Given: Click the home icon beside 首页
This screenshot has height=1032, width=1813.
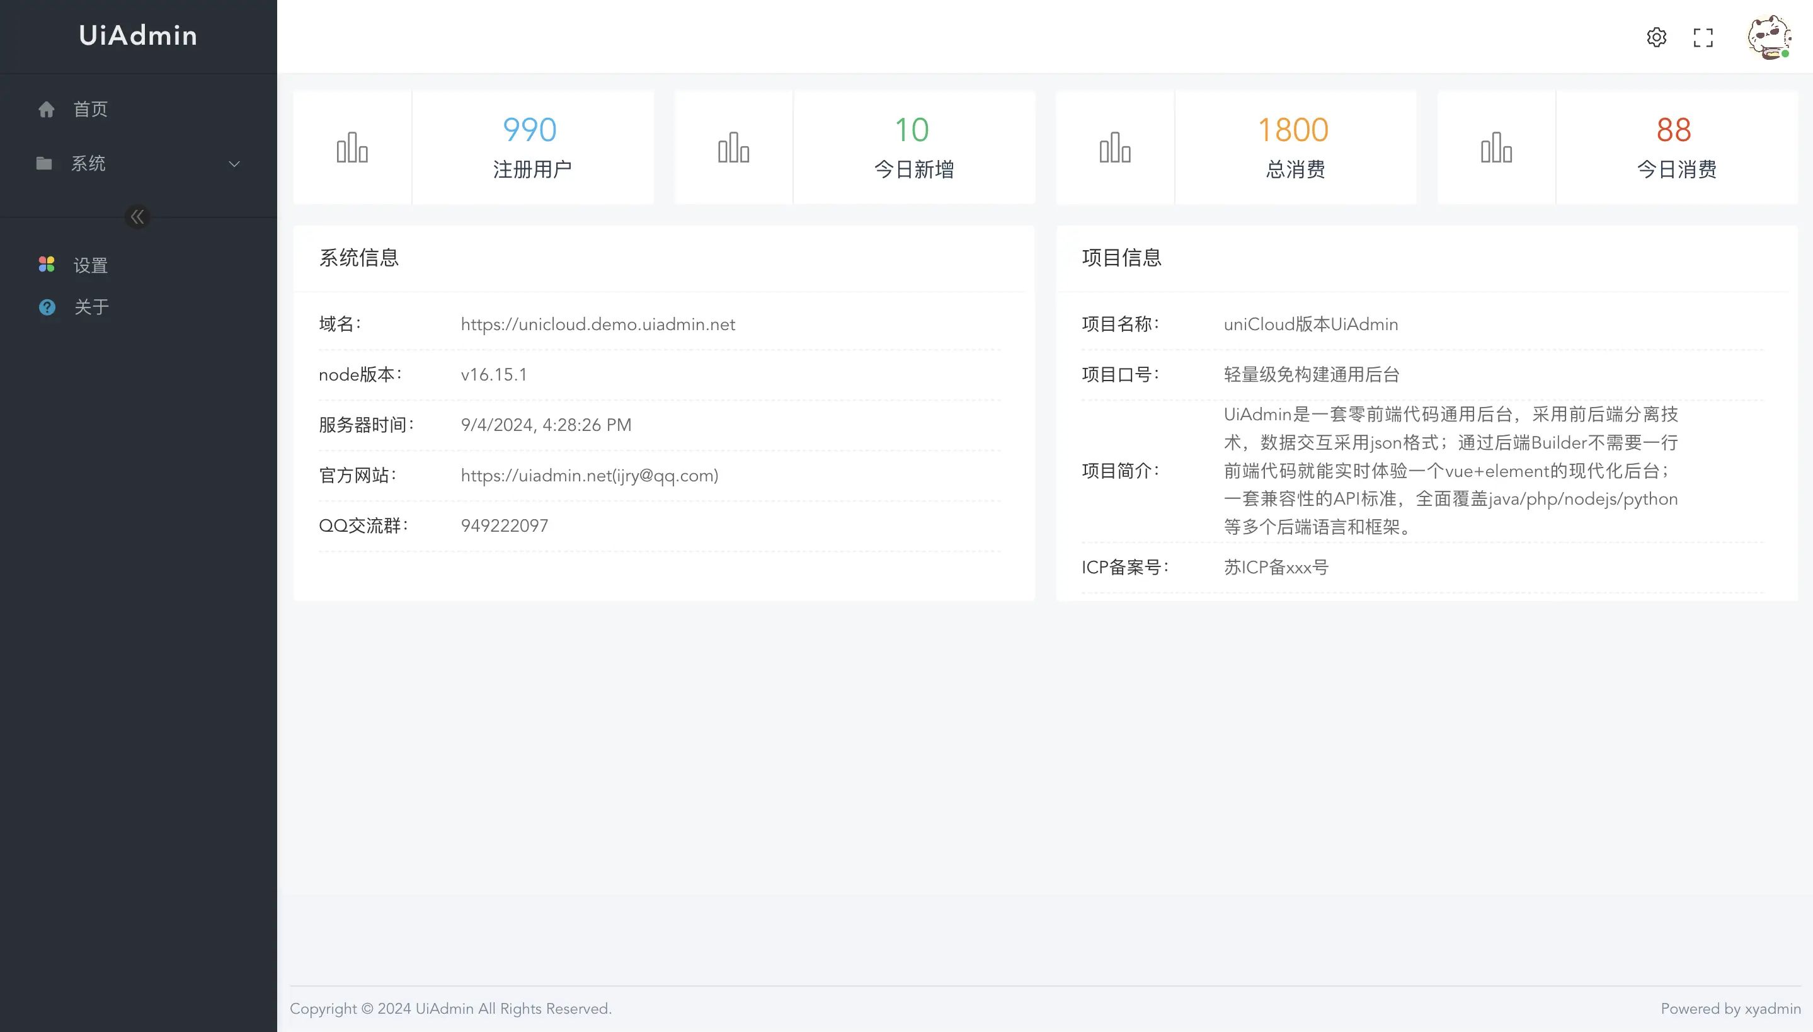Looking at the screenshot, I should [x=47, y=109].
